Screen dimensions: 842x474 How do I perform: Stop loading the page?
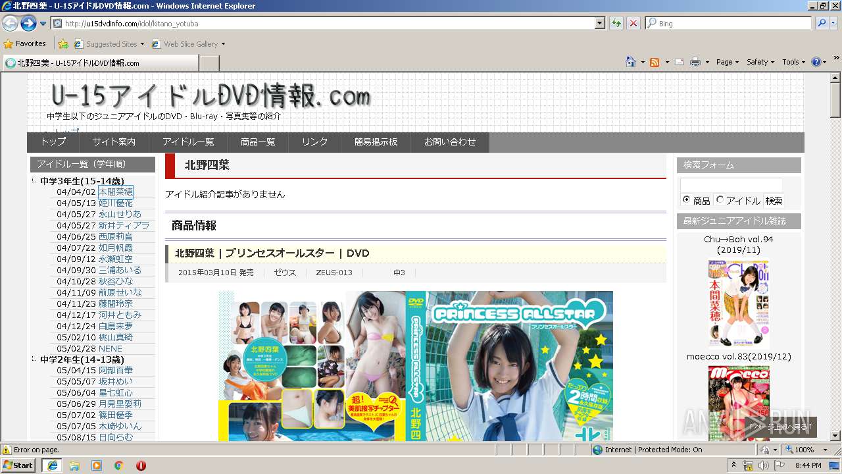point(633,24)
